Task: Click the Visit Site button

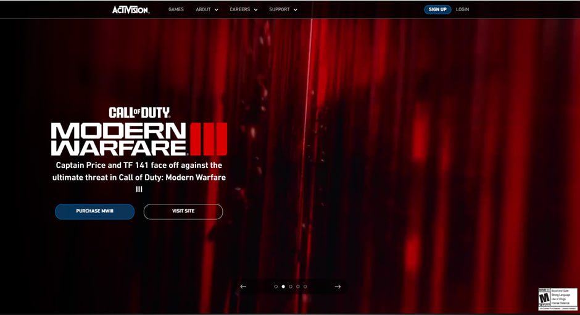Action: coord(183,211)
